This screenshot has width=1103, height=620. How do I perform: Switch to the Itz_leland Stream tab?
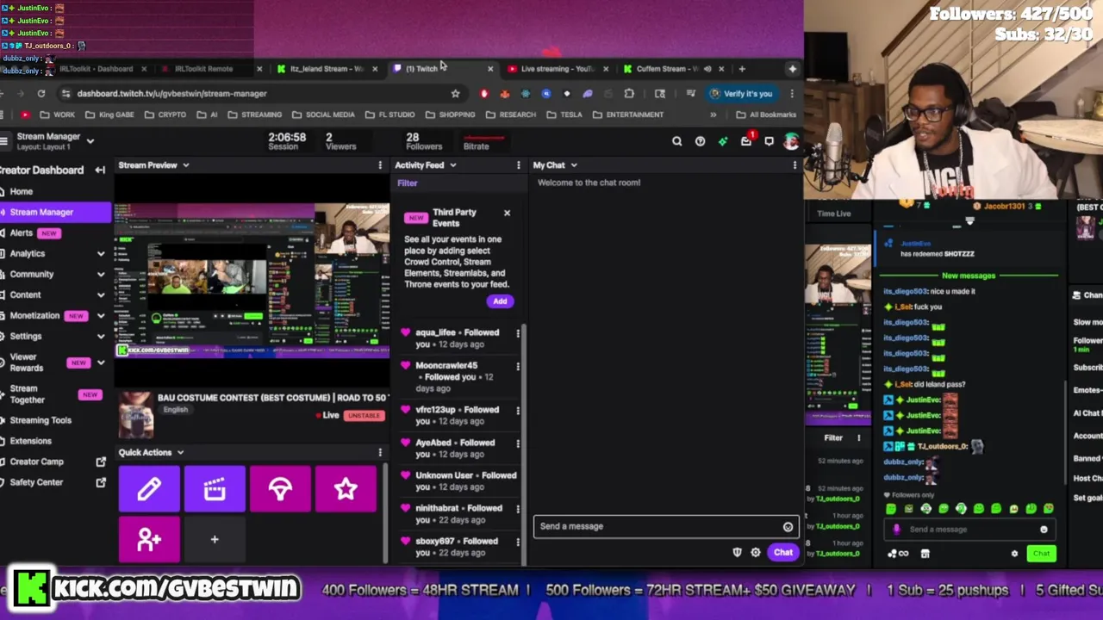coord(326,69)
